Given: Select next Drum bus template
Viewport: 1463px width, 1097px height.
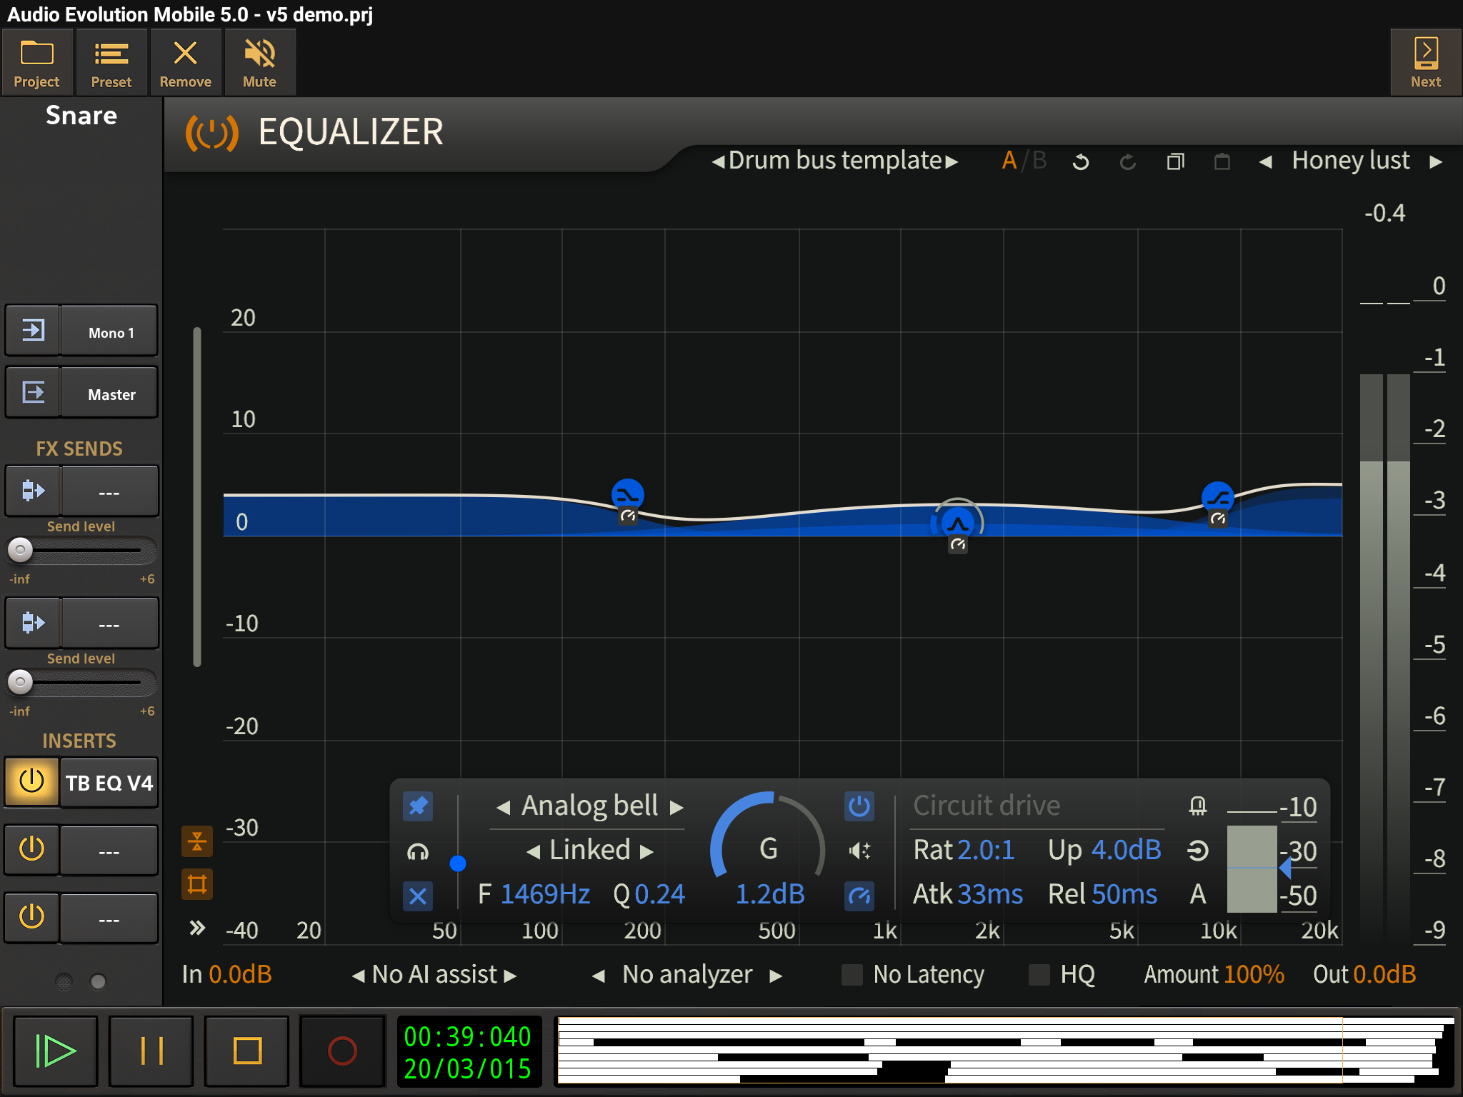Looking at the screenshot, I should pyautogui.click(x=952, y=161).
